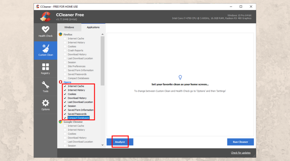Maximize the CCleaner window
This screenshot has width=290, height=161.
(x=241, y=7)
